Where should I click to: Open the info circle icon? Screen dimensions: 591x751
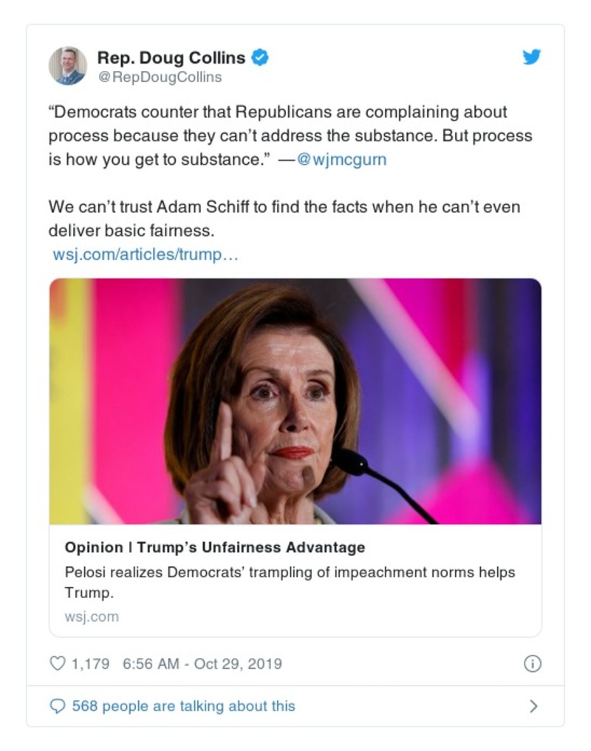[532, 664]
